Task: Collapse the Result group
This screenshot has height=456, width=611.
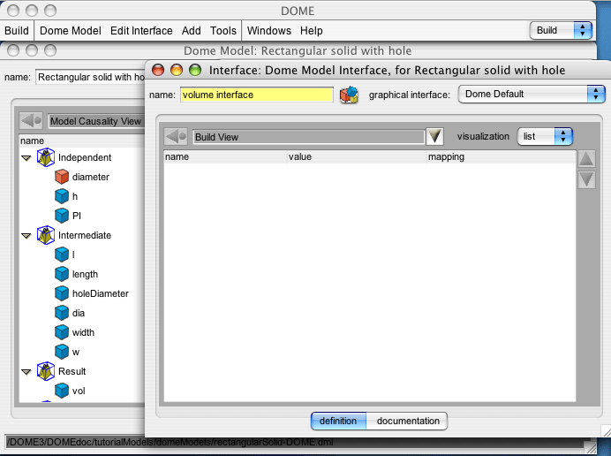Action: (26, 372)
